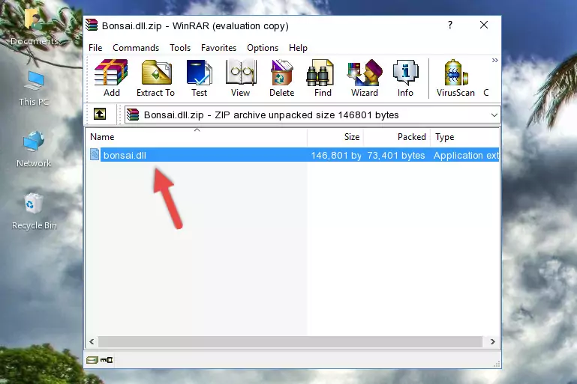Start the VirusScan tool
The height and width of the screenshot is (384, 577).
coord(455,78)
